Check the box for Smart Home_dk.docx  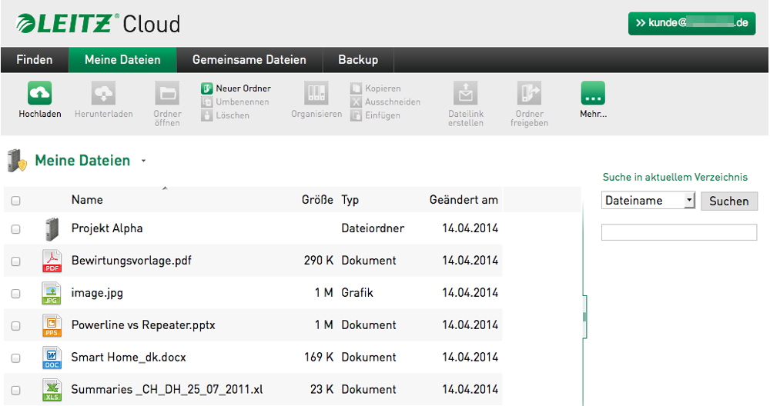click(x=15, y=358)
